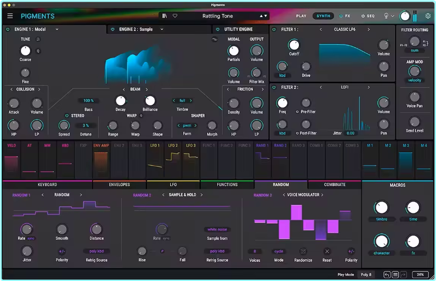Click the undo arrow icon

point(387,274)
